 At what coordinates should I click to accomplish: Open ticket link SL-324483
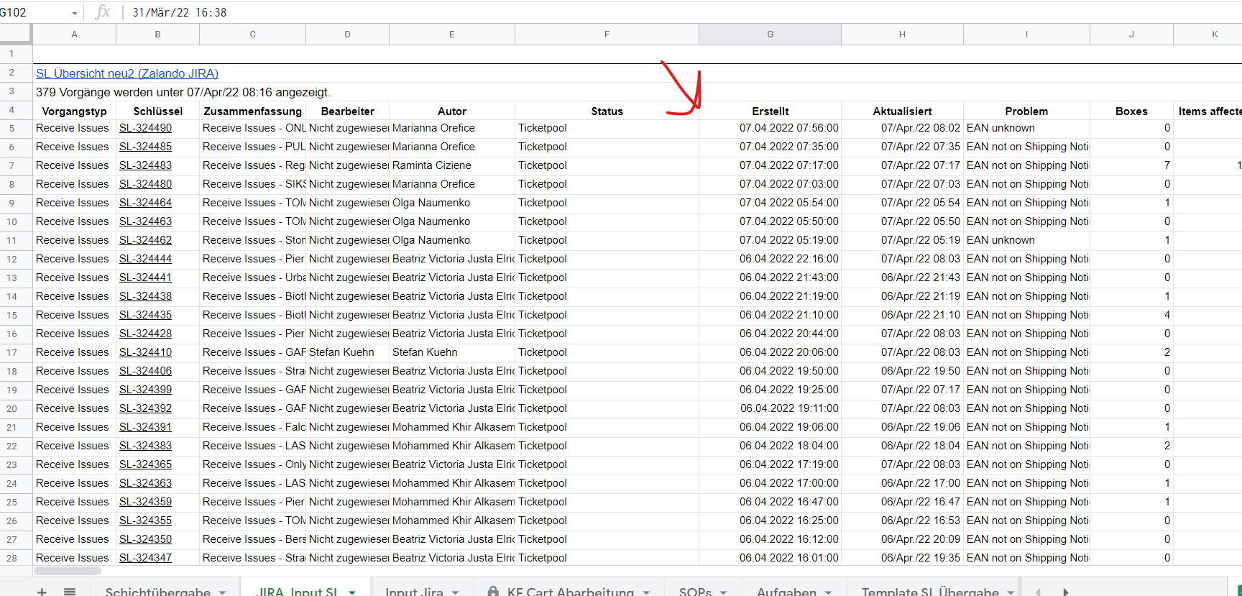tap(145, 165)
